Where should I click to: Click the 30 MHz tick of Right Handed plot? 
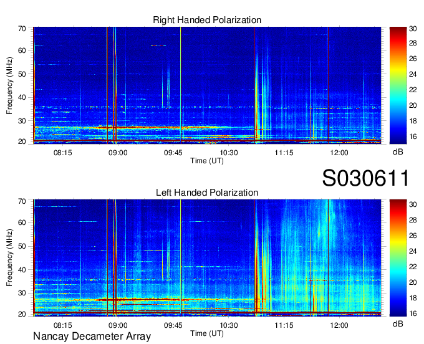coord(22,121)
